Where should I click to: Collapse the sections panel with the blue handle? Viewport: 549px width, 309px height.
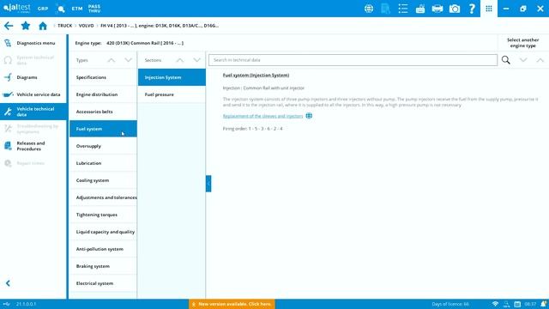point(208,184)
